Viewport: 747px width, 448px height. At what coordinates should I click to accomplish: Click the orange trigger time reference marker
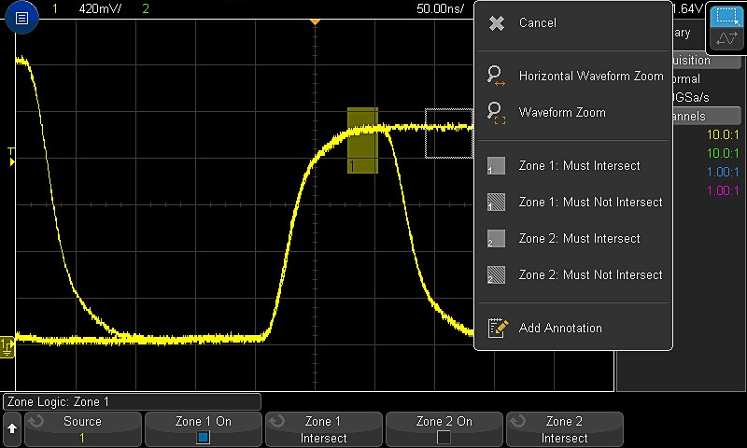pos(315,21)
